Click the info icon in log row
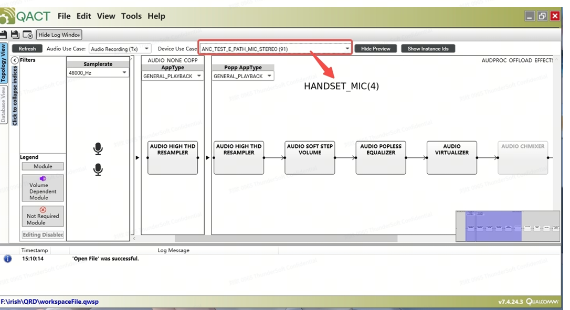Screen dimensions: 570x310 8,259
